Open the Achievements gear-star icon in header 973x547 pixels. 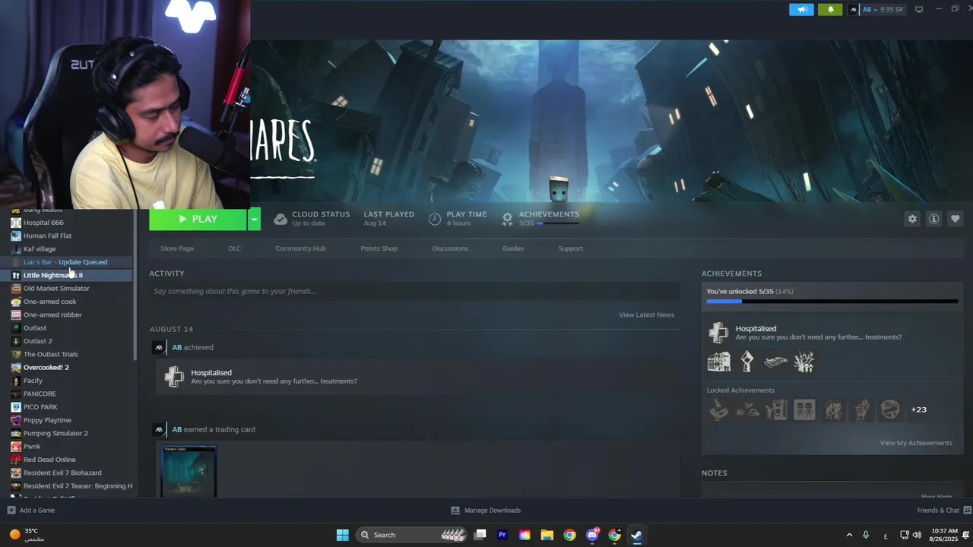point(507,219)
